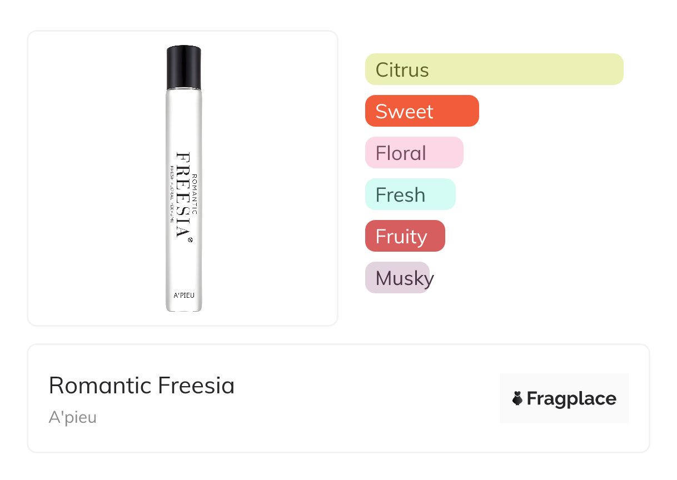Screen dimensions: 677x480
Task: Select the Citrus accord bar
Action: (494, 69)
